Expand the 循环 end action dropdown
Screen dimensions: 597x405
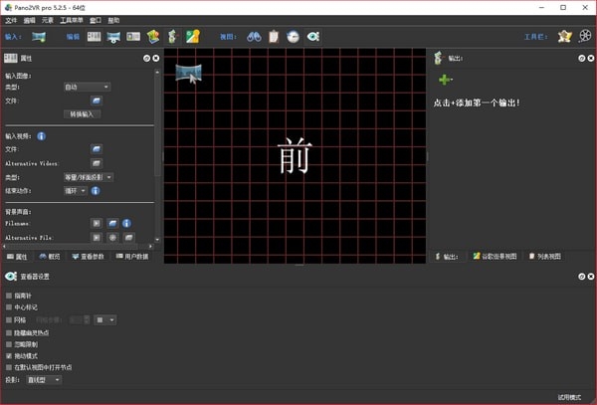[75, 191]
